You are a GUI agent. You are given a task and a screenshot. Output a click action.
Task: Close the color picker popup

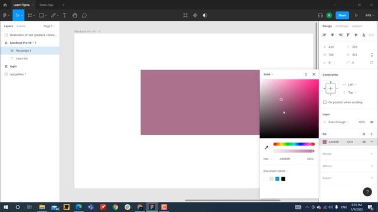[x=314, y=74]
